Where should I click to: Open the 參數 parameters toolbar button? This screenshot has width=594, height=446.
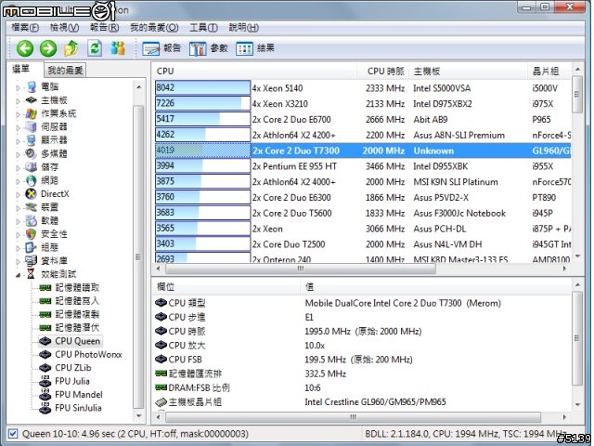(208, 48)
